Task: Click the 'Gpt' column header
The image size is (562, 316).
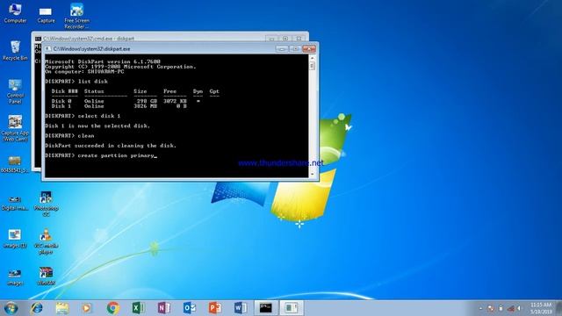Action: (x=214, y=91)
